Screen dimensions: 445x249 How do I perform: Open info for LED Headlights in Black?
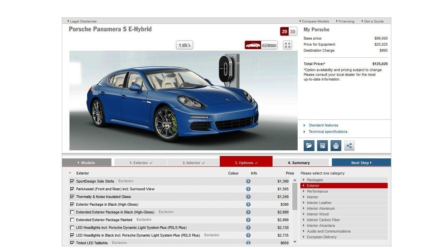point(248,235)
